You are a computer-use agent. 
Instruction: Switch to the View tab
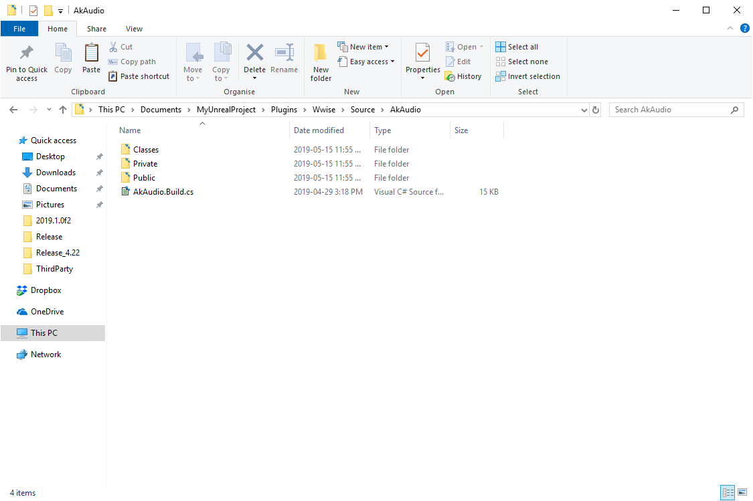point(134,29)
